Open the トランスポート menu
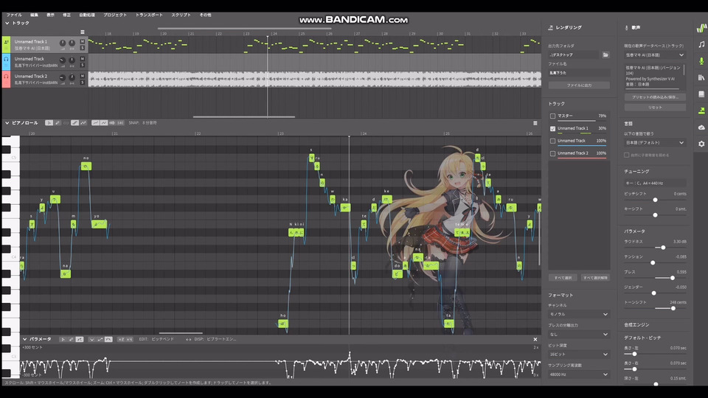The width and height of the screenshot is (708, 398). coord(149,15)
